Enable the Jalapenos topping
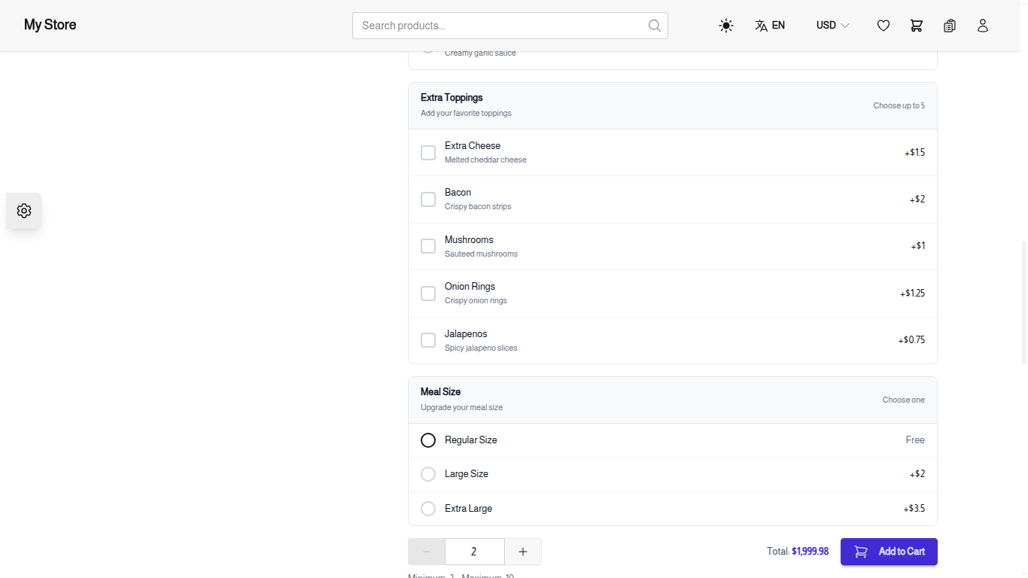1028x578 pixels. click(x=428, y=339)
